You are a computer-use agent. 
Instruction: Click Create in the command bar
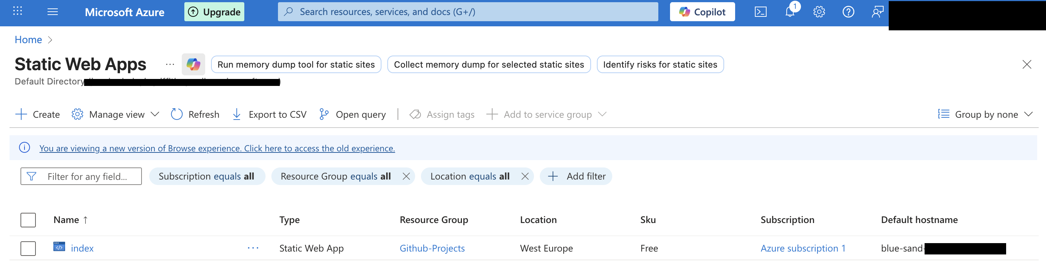click(37, 114)
